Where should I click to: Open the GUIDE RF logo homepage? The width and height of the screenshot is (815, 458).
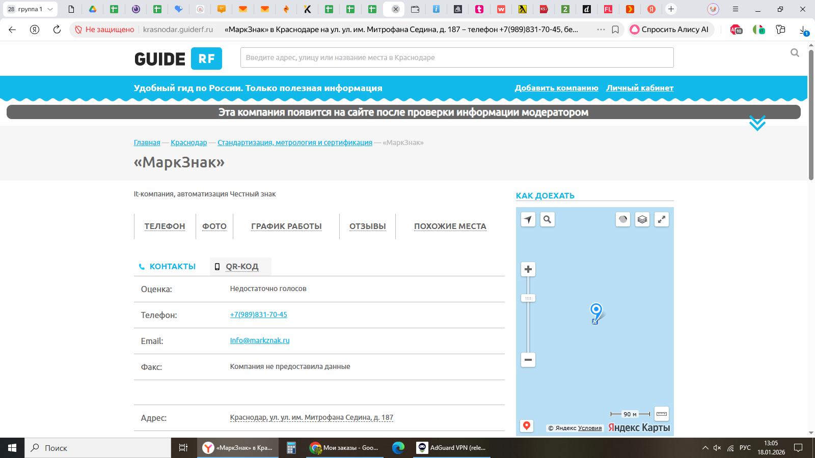[178, 59]
